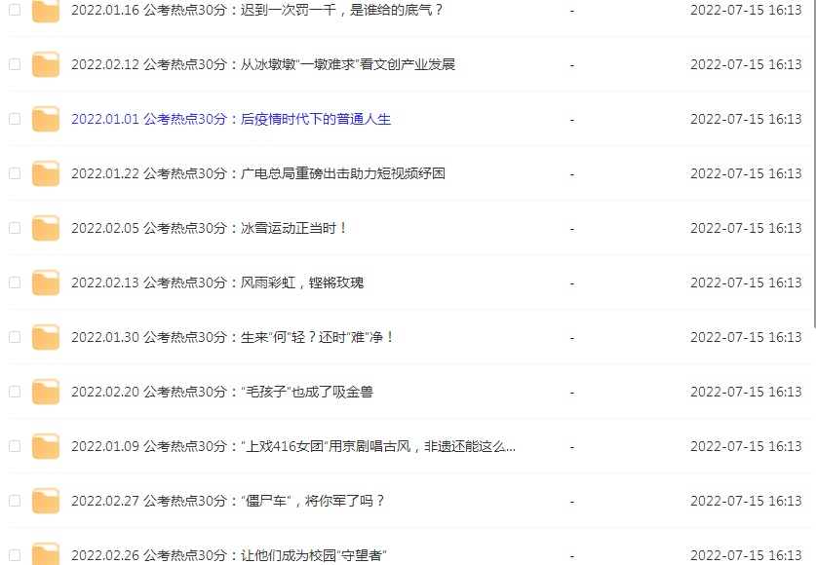Click the vertical scrollbar thumb on right edge
The image size is (816, 565).
(x=814, y=164)
